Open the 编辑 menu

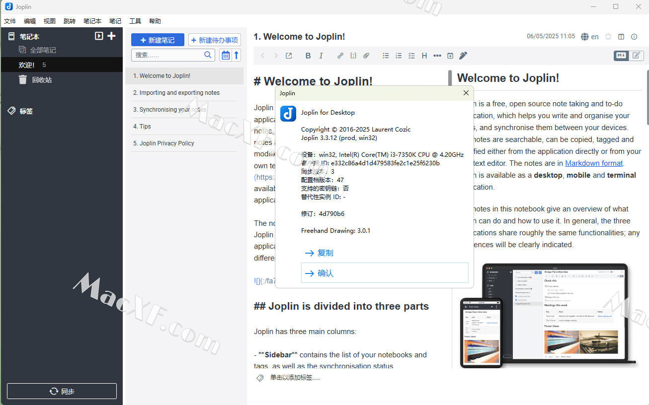30,21
